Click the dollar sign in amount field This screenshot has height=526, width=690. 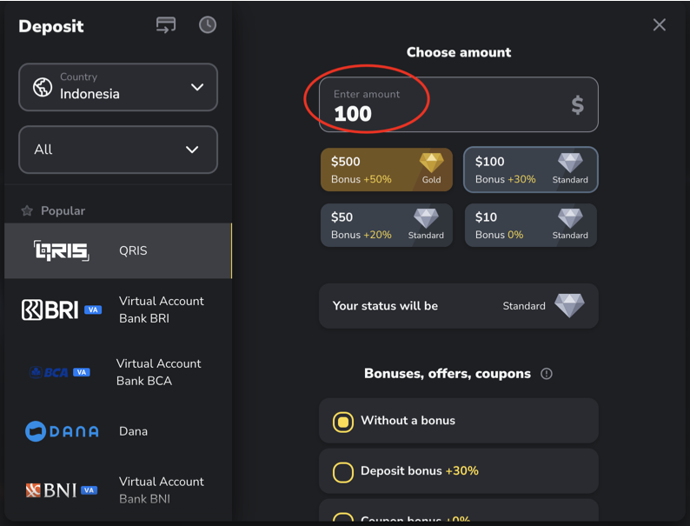pyautogui.click(x=577, y=105)
